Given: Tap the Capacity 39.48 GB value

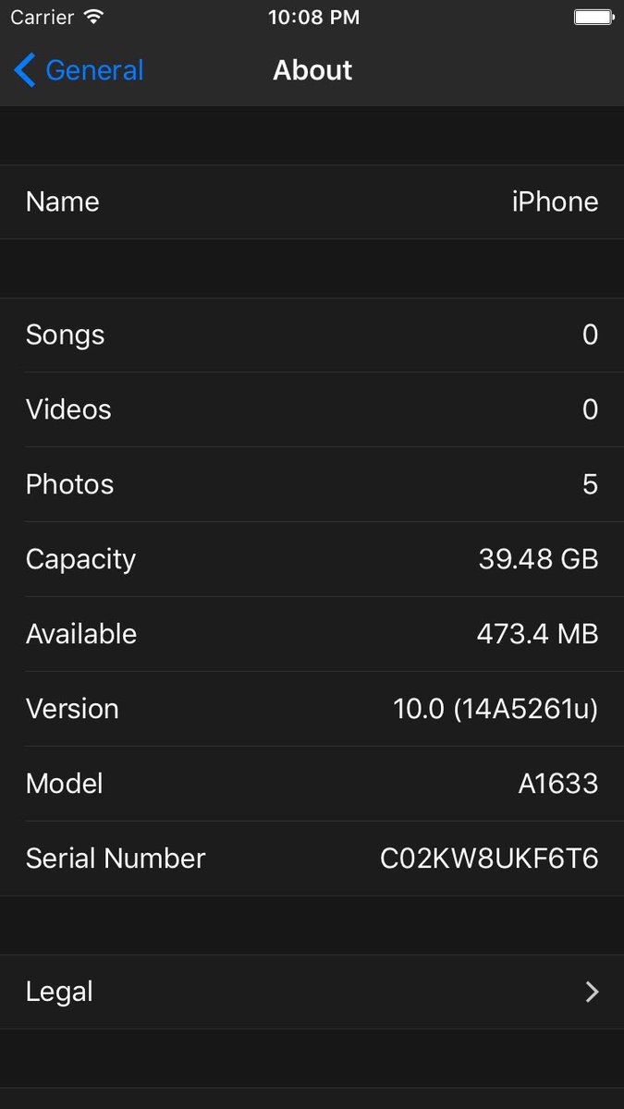Looking at the screenshot, I should [x=538, y=559].
